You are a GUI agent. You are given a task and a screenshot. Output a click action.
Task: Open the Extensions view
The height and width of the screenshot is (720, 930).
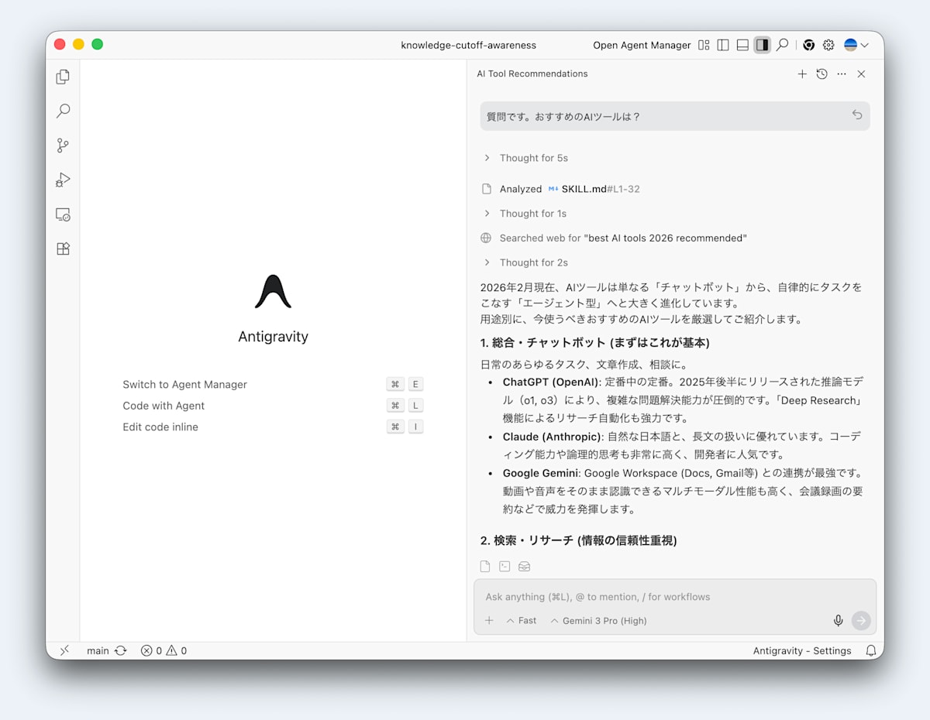63,249
